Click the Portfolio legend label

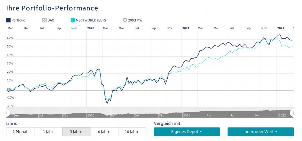pos(18,20)
